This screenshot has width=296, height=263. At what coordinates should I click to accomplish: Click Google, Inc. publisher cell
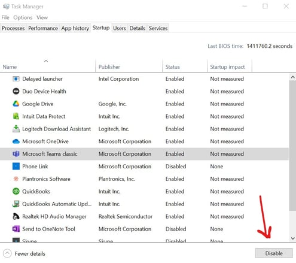112,104
